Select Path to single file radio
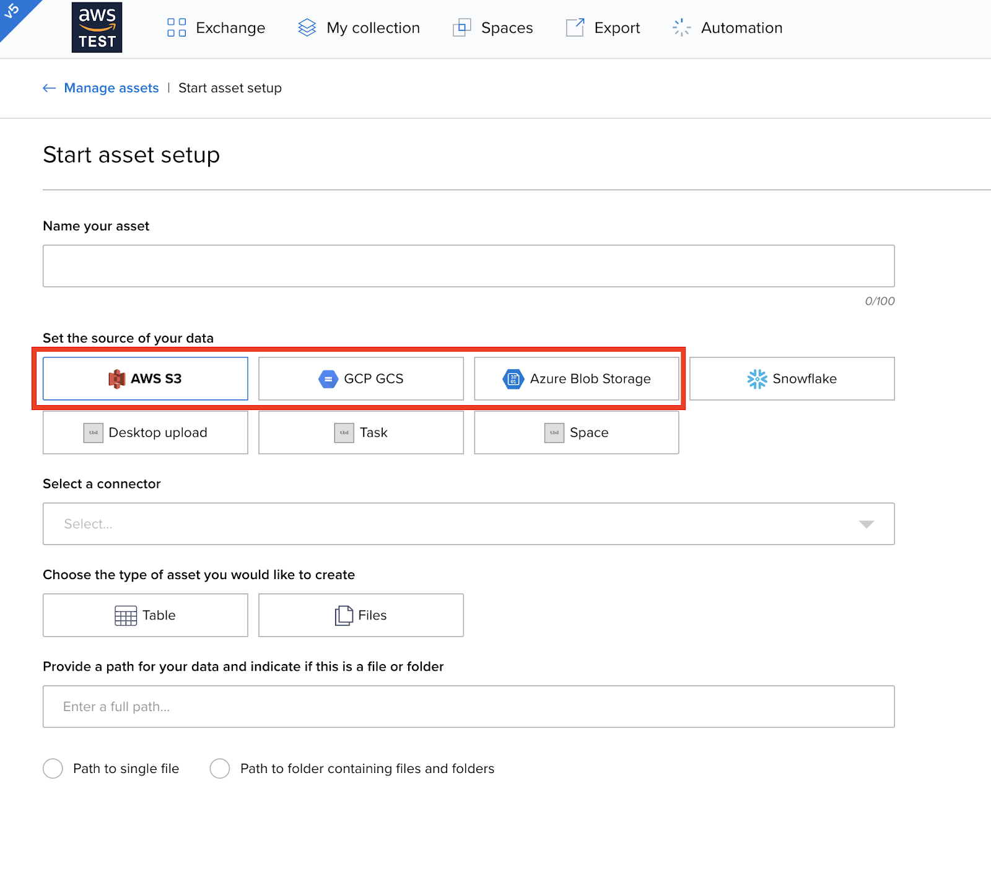Image resolution: width=991 pixels, height=869 pixels. click(x=53, y=768)
